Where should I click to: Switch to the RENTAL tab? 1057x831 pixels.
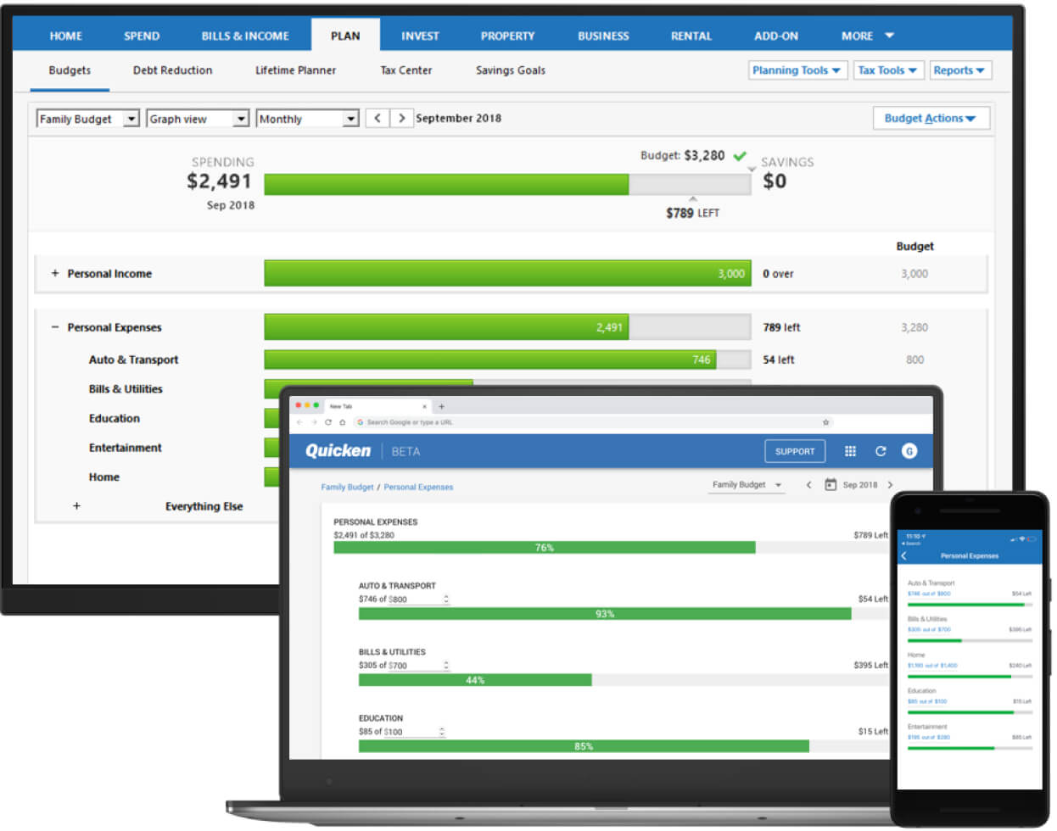691,36
